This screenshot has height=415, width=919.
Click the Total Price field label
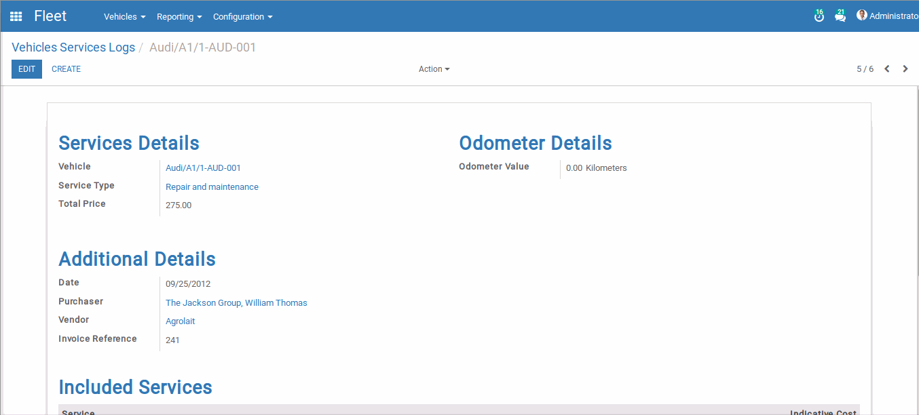tap(82, 203)
